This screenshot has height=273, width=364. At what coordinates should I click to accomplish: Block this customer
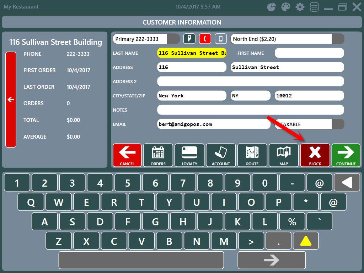click(x=315, y=155)
